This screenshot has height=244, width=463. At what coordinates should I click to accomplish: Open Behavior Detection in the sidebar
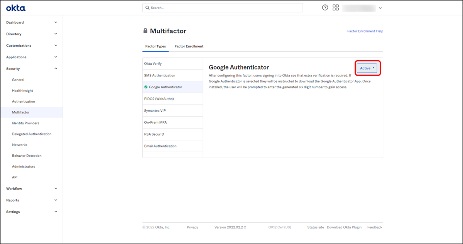[27, 156]
